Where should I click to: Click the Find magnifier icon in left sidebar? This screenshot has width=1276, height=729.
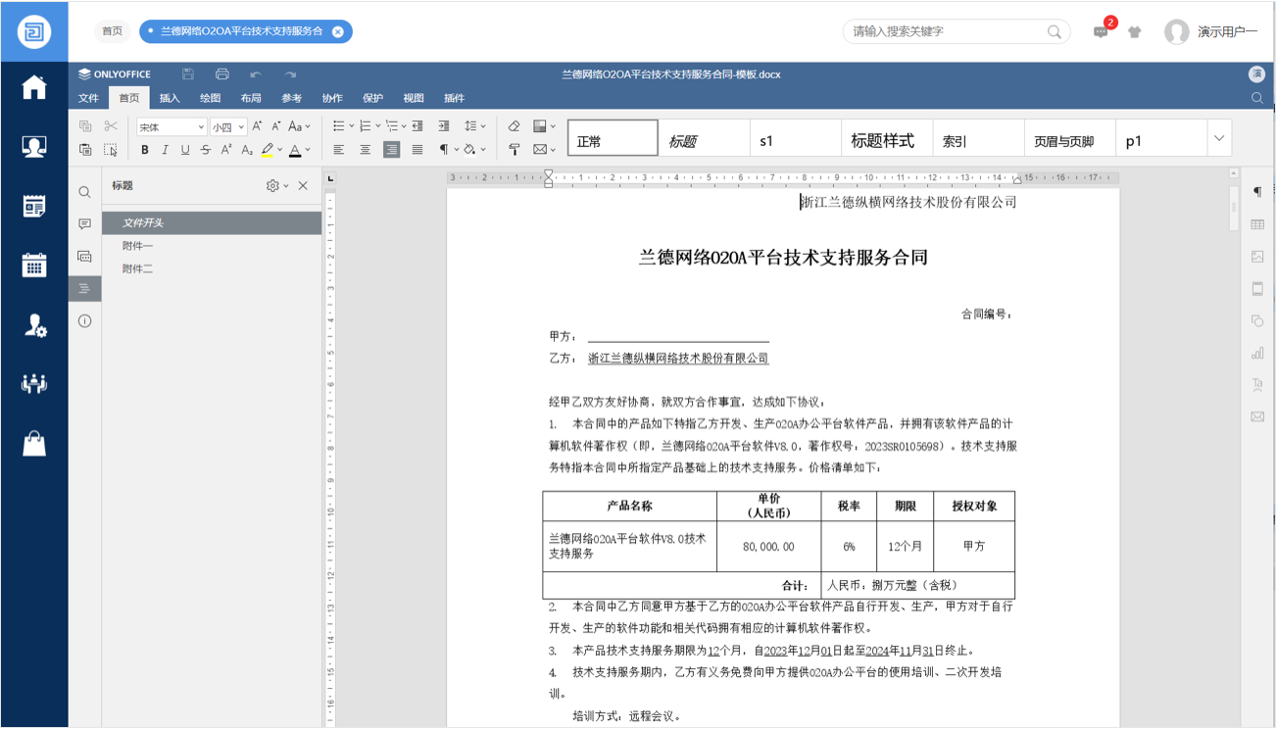point(85,192)
